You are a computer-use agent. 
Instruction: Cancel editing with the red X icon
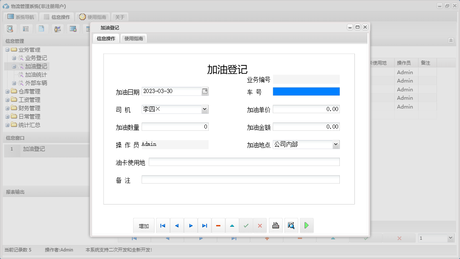[260, 225]
